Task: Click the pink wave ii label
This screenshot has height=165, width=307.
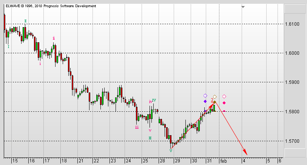Action: [x=54, y=38]
